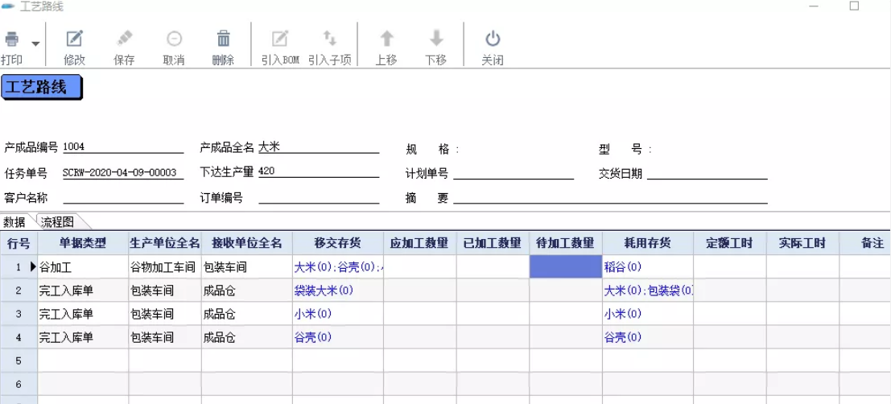
Task: Select the 包装车间 receiving unit cell in row 1
Action: pyautogui.click(x=247, y=266)
